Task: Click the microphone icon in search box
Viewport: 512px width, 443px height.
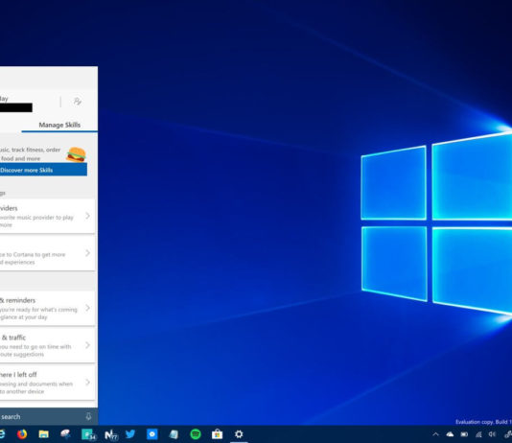Action: click(88, 416)
